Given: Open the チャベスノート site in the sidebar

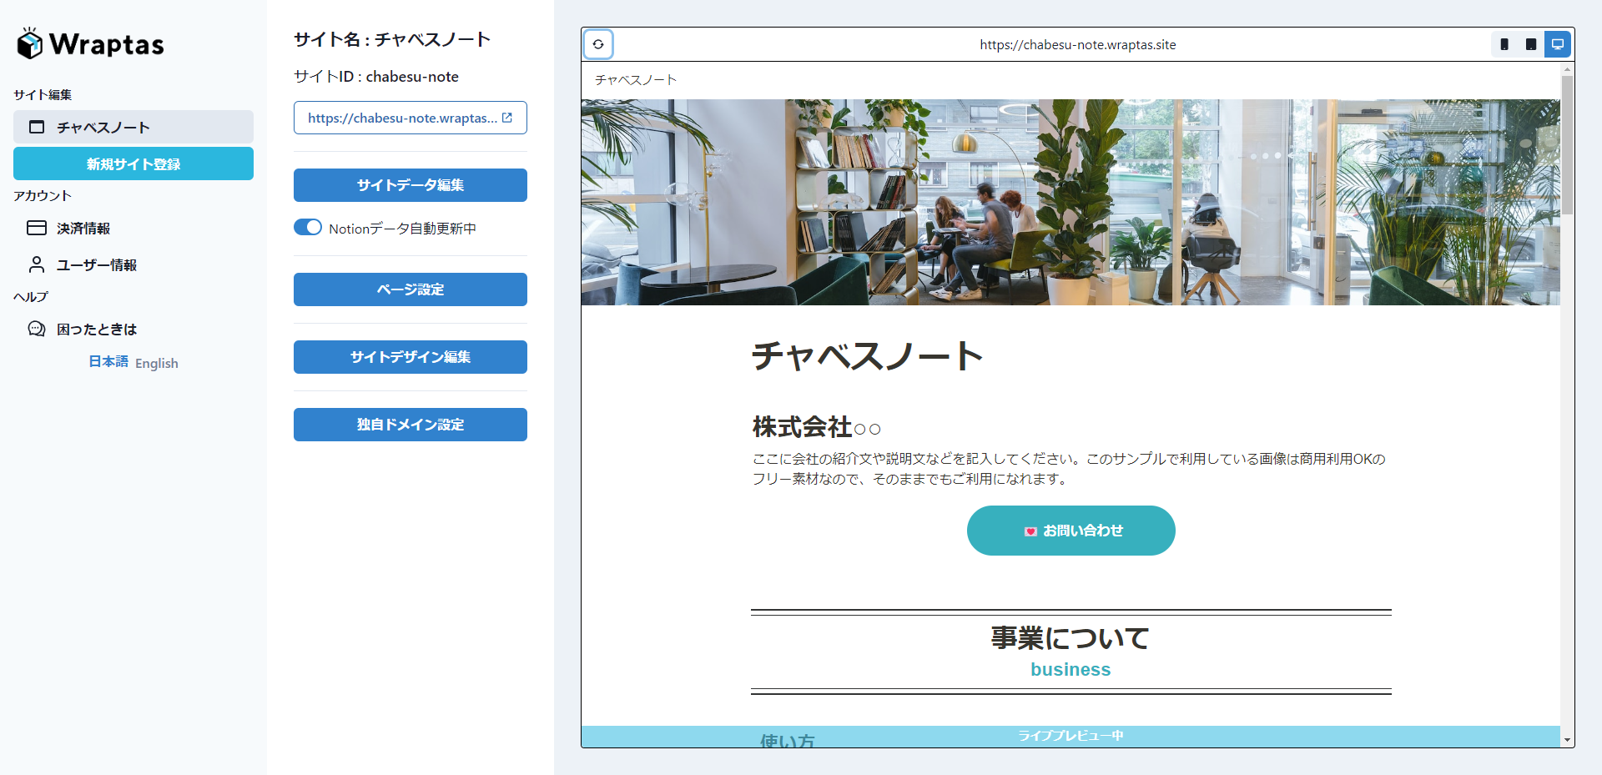Looking at the screenshot, I should (x=133, y=127).
